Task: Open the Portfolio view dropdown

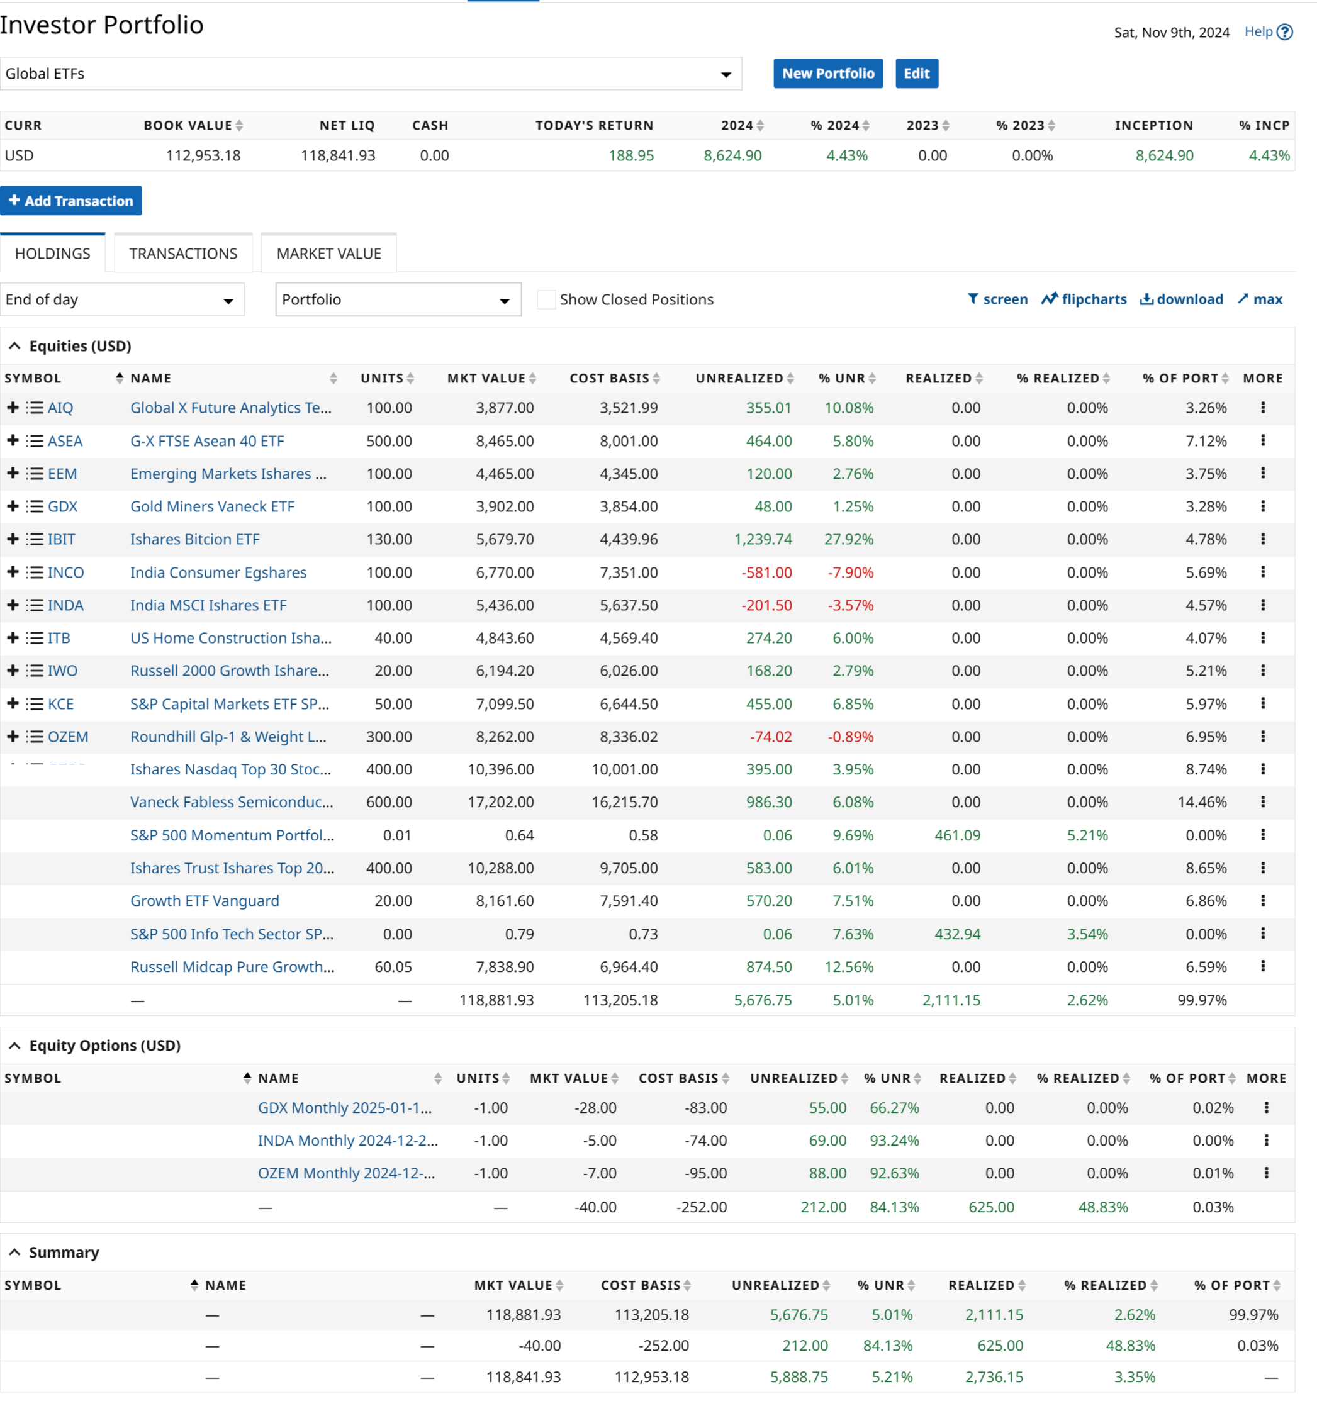Action: click(x=398, y=299)
